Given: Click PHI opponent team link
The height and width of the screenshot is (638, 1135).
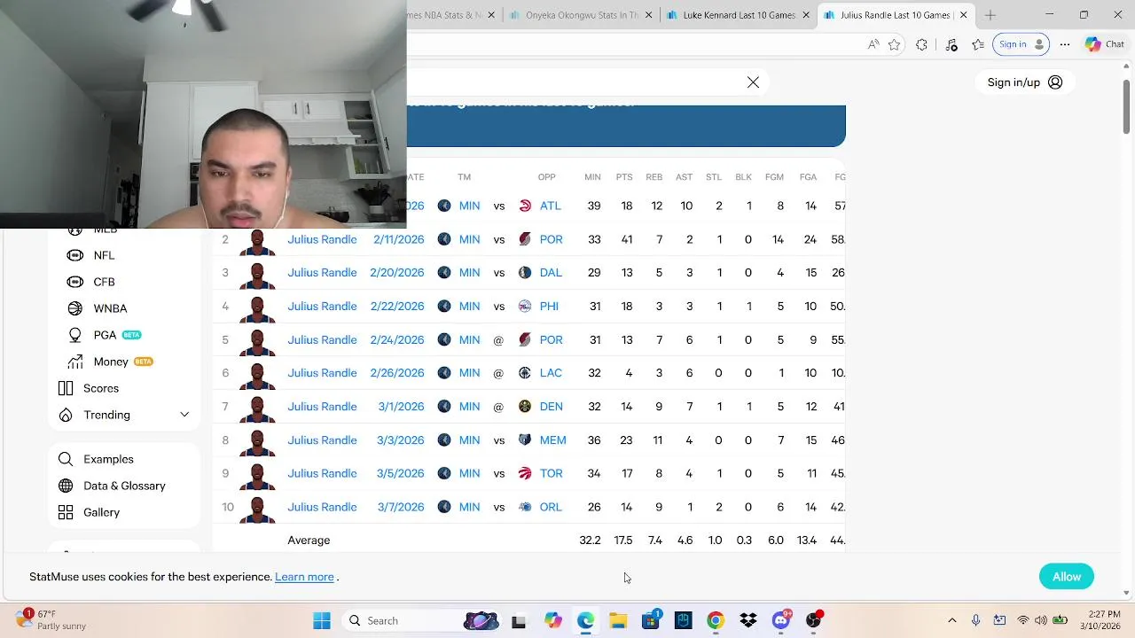Looking at the screenshot, I should [x=549, y=307].
